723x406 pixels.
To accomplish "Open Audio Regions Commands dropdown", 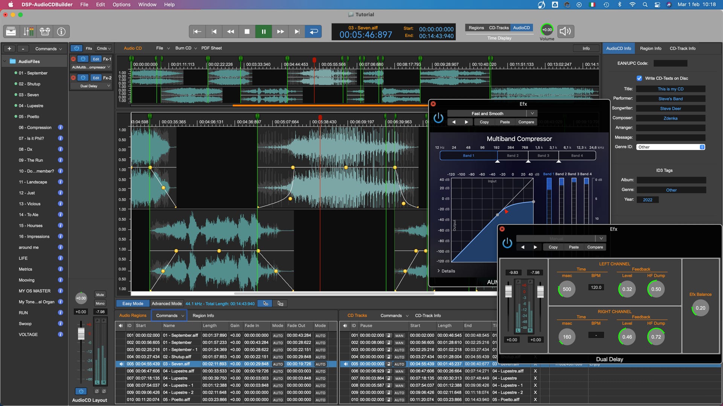I will pyautogui.click(x=169, y=316).
